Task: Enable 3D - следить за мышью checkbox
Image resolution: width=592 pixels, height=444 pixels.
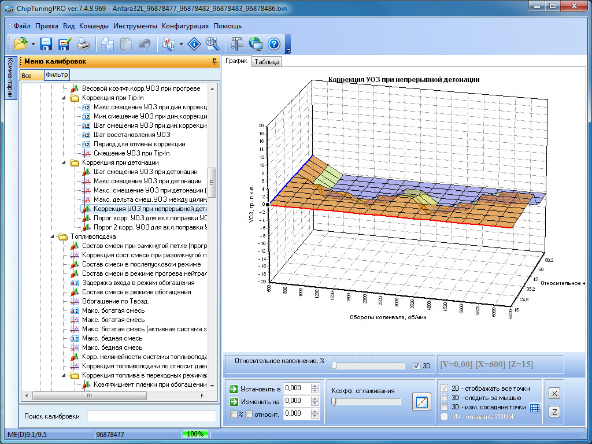Action: pos(444,398)
